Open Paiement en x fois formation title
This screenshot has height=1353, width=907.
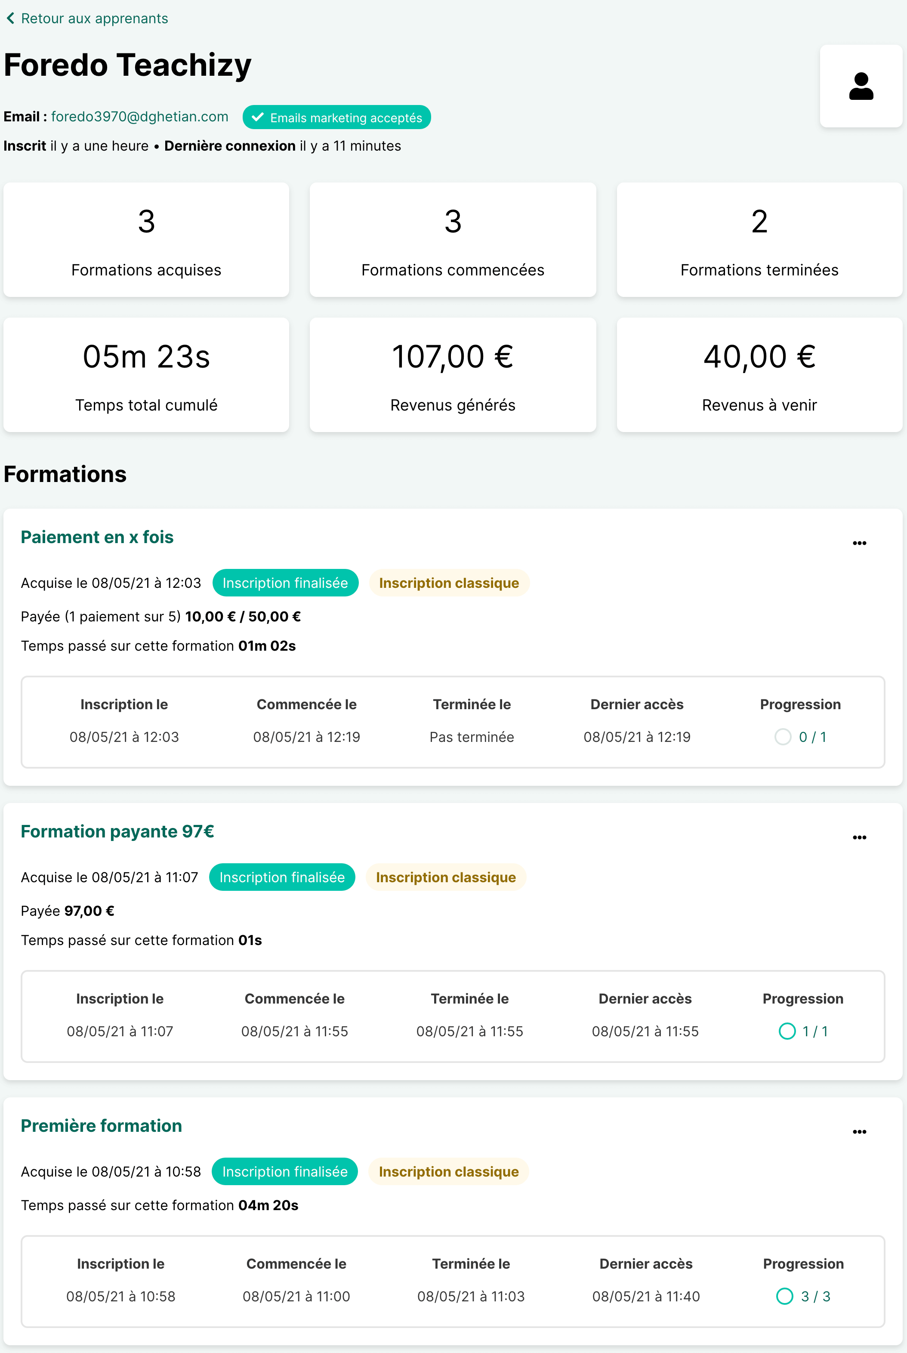(x=97, y=537)
